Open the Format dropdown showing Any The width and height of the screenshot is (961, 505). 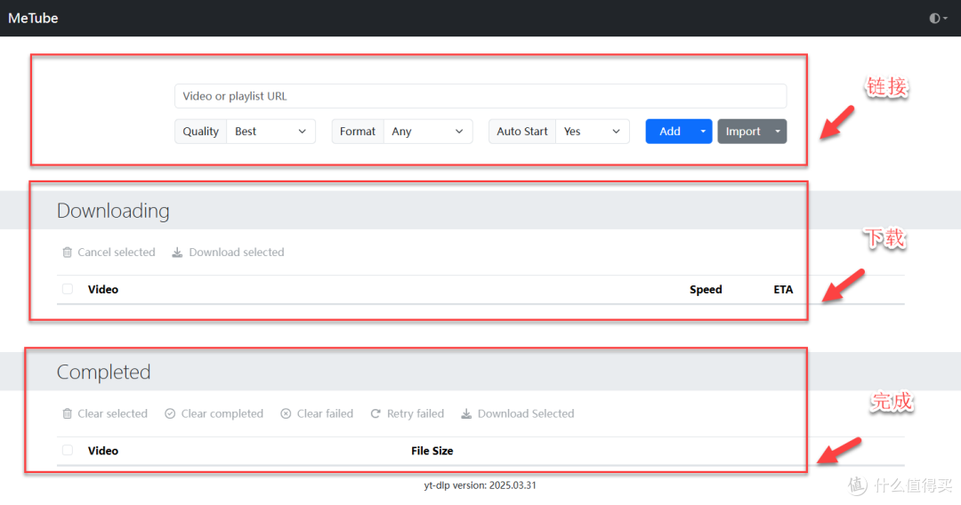point(428,132)
